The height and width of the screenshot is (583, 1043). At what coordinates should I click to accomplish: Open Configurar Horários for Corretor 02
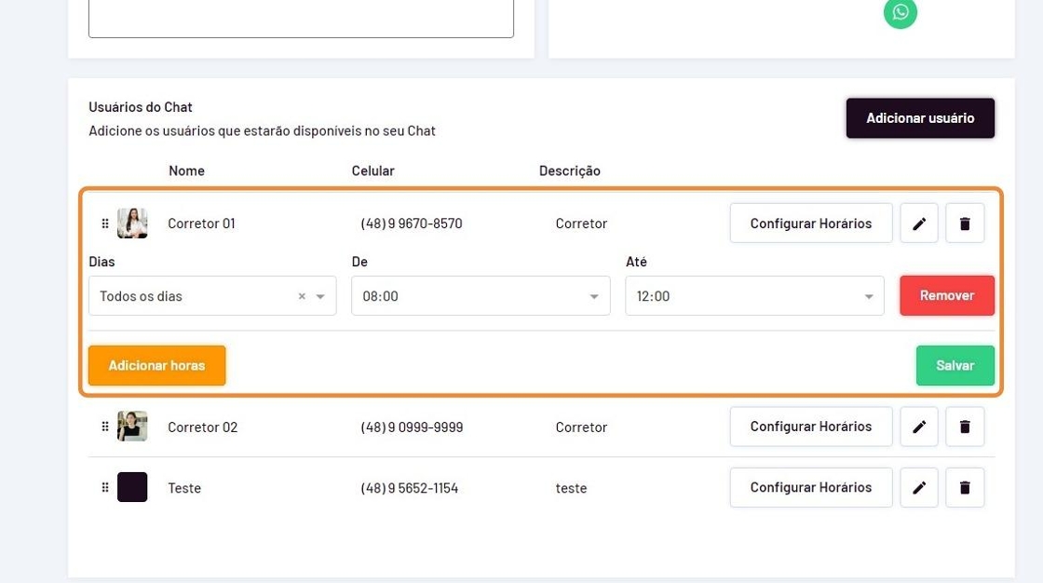click(x=810, y=427)
